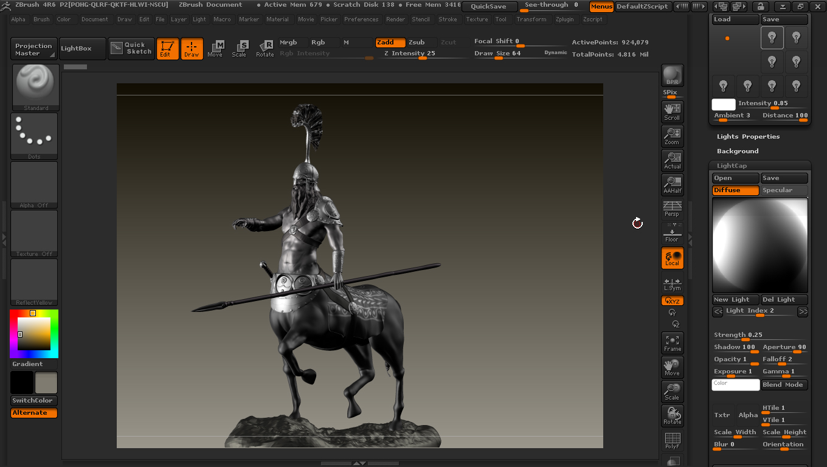Screen dimensions: 827x467
Task: Activate Quick Sketch mode
Action: pyautogui.click(x=131, y=49)
